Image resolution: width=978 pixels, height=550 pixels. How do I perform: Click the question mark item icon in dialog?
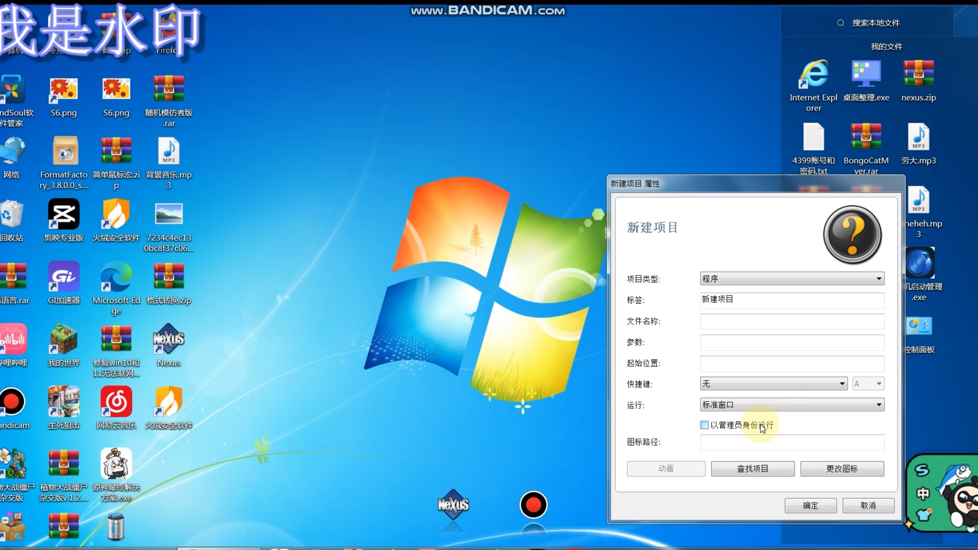coord(852,234)
